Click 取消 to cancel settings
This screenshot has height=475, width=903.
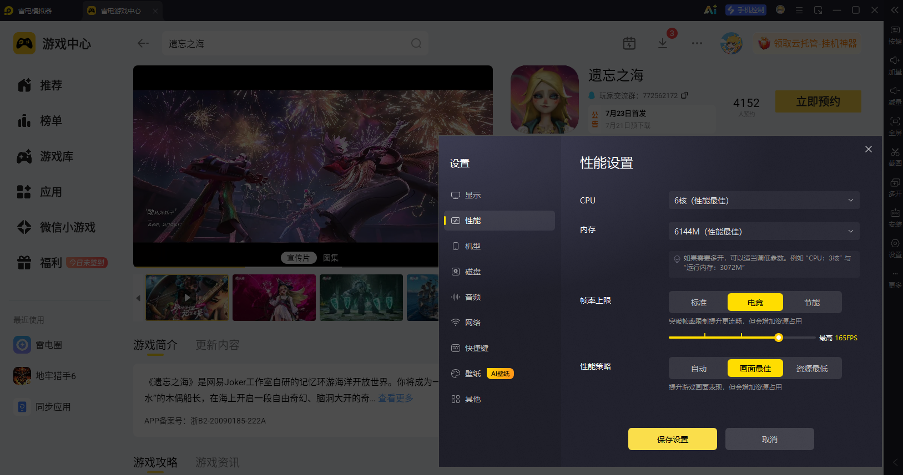(x=770, y=439)
